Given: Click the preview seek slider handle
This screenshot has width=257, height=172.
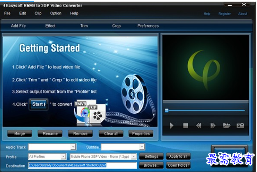Looking at the screenshot, I should point(167,110).
